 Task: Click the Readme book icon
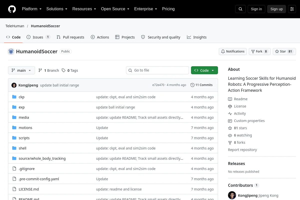tap(230, 99)
